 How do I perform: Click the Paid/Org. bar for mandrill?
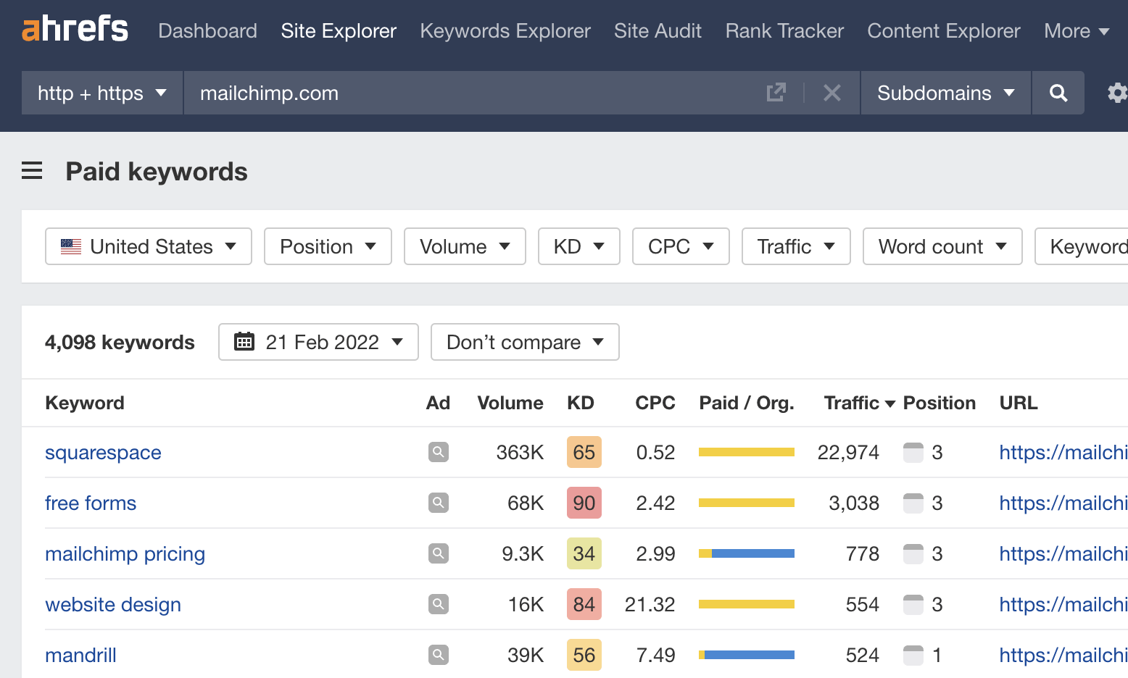[747, 655]
